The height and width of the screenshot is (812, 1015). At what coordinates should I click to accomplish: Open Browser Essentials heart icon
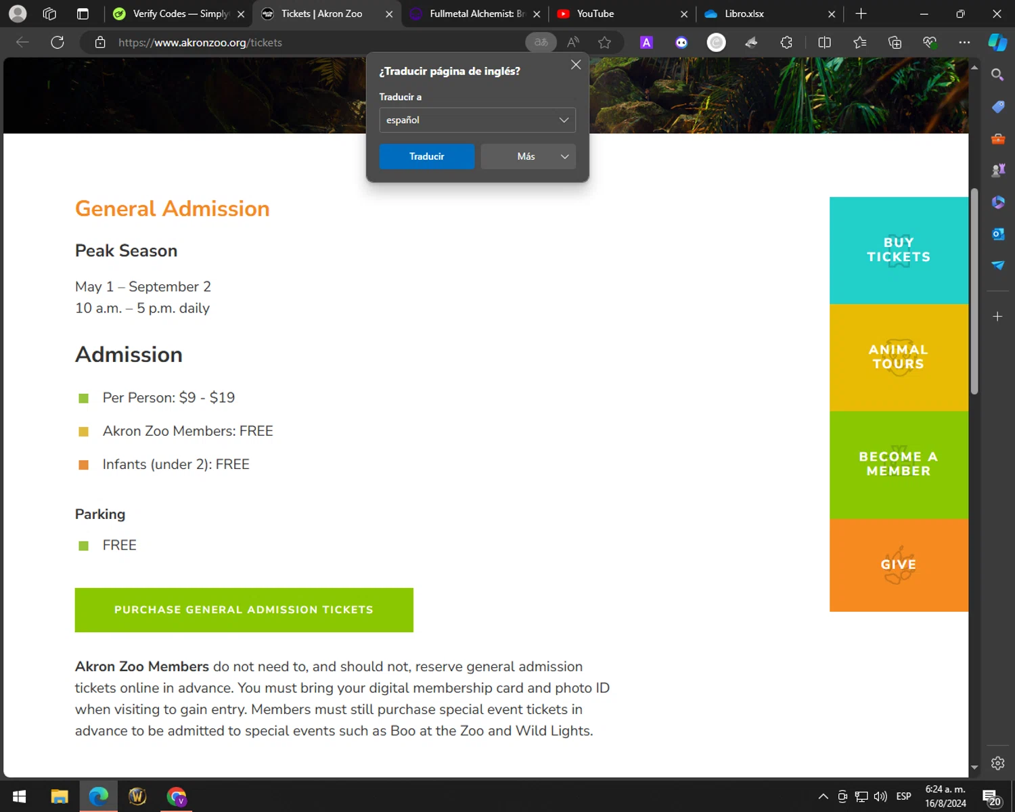point(930,43)
